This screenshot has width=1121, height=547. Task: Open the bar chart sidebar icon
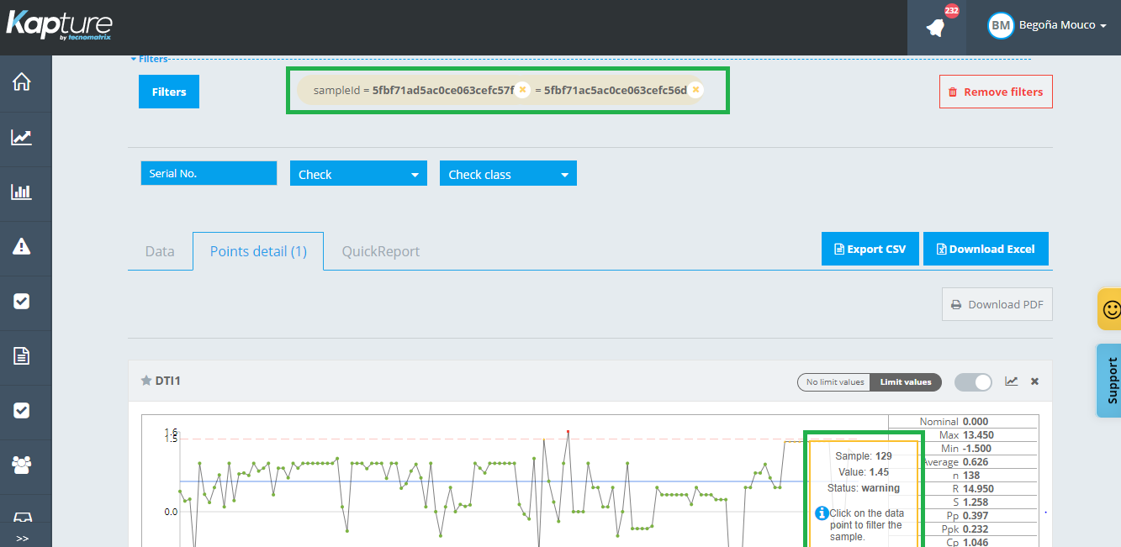[22, 192]
